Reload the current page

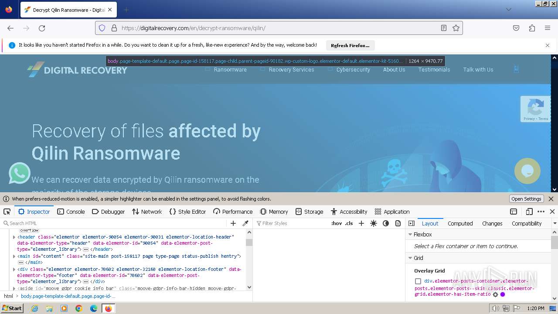(x=42, y=28)
